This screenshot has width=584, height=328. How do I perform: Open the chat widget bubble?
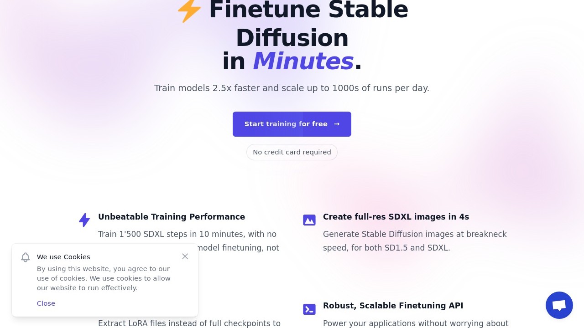coord(559,305)
